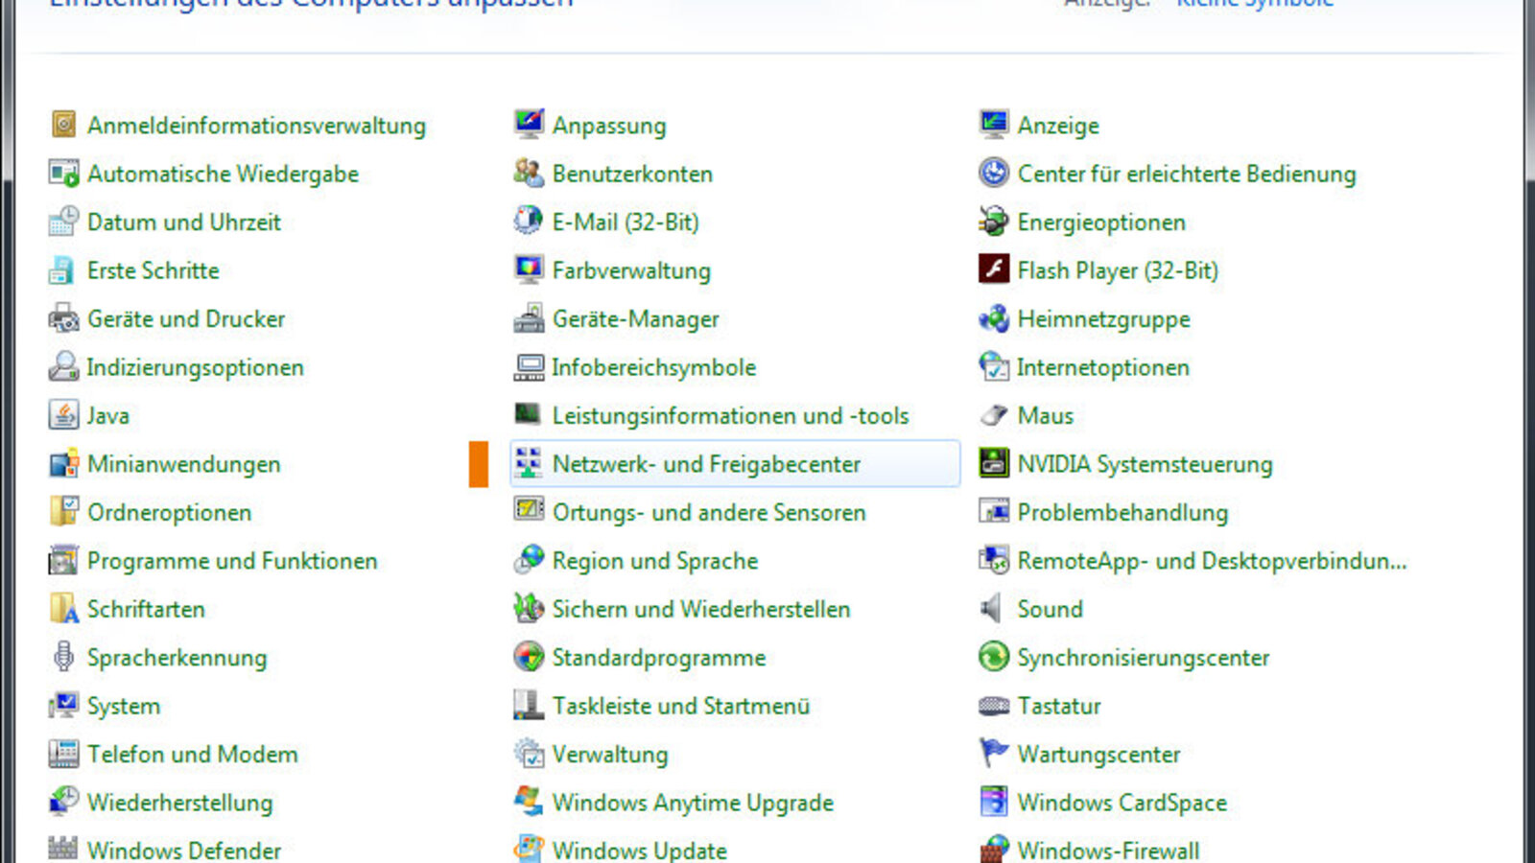Open Infobereichsymbole link

[x=654, y=367]
